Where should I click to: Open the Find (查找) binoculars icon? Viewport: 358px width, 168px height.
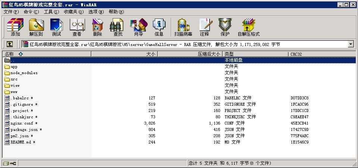point(118,27)
